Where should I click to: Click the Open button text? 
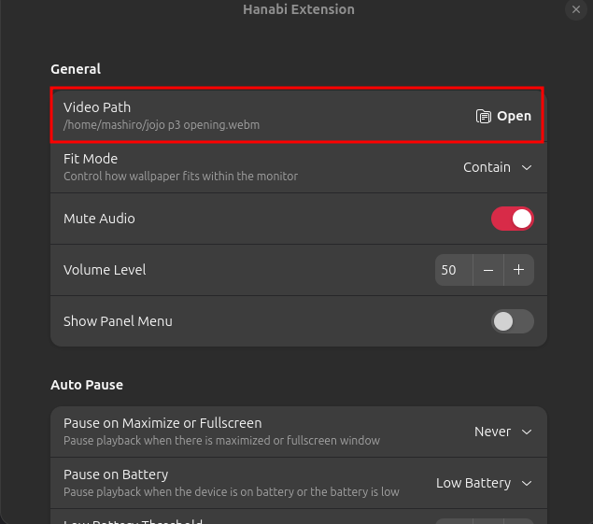514,117
